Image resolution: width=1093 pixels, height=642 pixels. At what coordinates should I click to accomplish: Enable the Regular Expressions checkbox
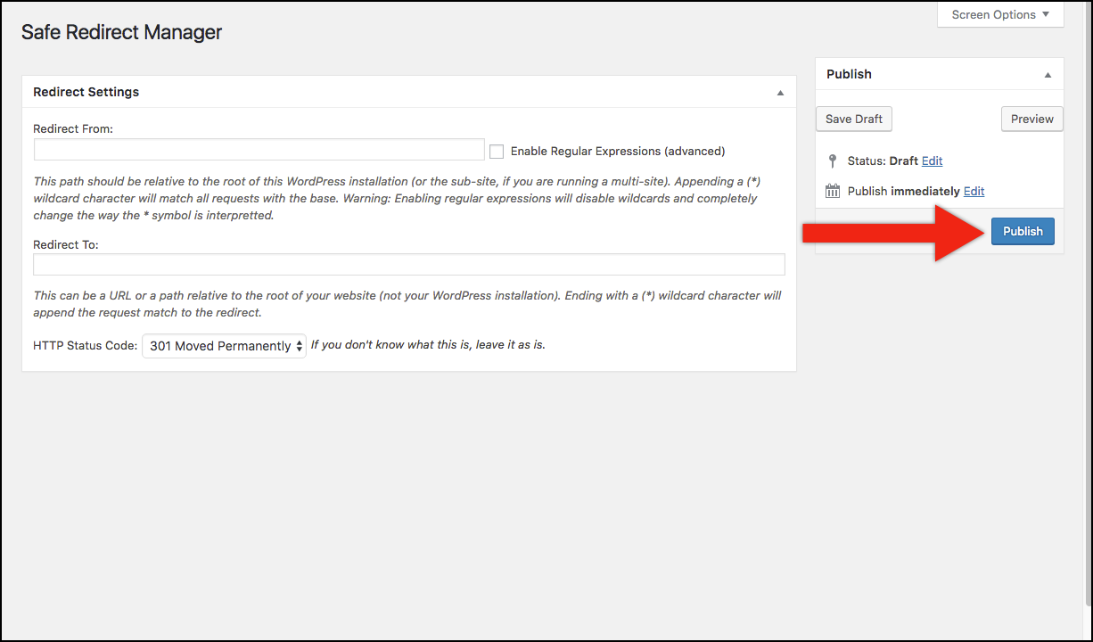(x=497, y=152)
